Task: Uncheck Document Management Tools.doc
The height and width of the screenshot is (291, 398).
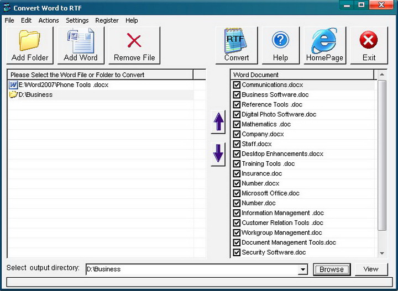Action: coord(237,242)
